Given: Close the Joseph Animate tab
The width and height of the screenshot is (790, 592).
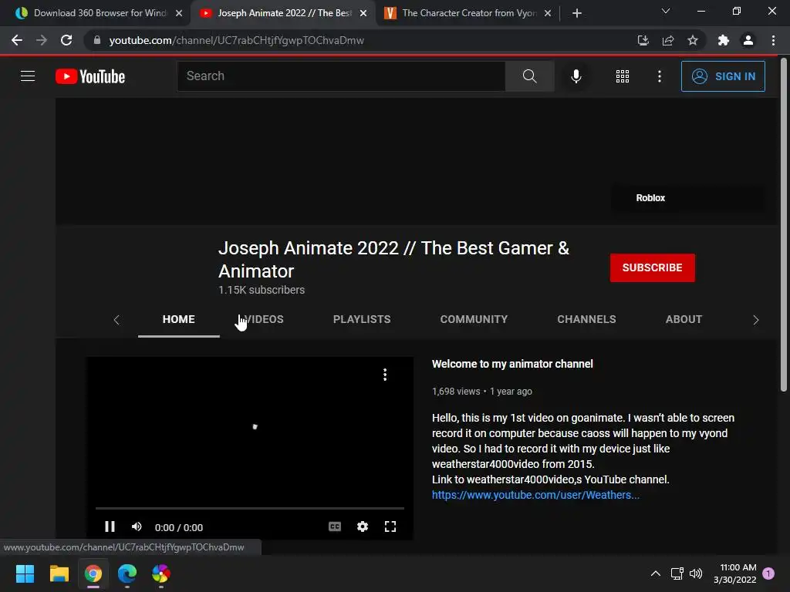Looking at the screenshot, I should click(363, 13).
